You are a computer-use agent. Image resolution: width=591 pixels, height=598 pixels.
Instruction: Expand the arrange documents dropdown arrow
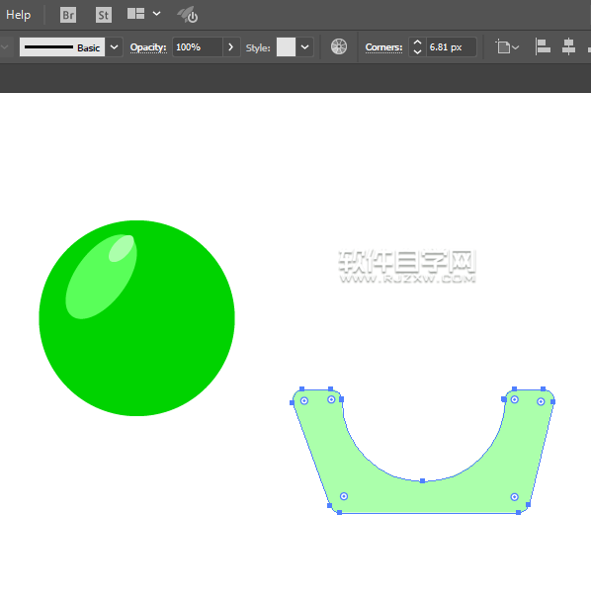click(x=156, y=14)
